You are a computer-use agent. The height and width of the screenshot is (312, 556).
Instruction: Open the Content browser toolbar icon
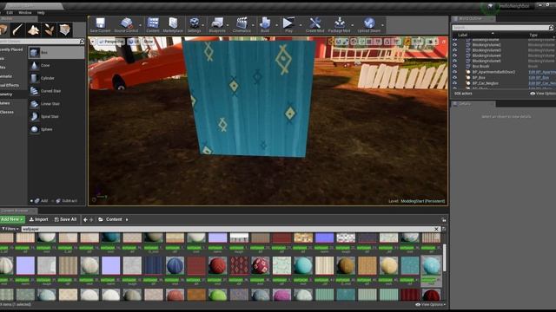pos(153,25)
